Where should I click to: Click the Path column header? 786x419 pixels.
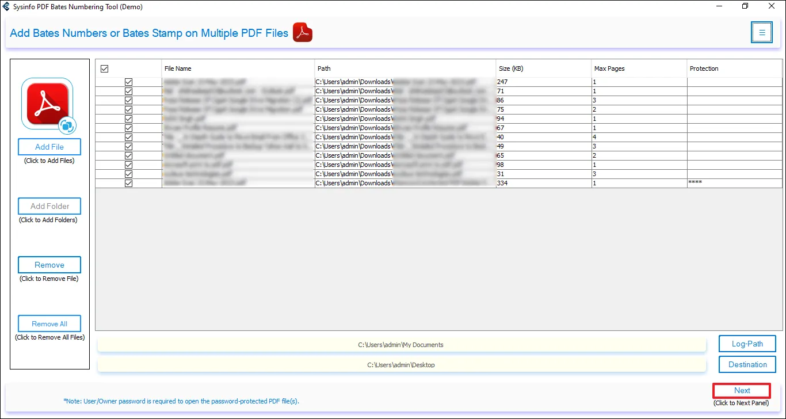pyautogui.click(x=405, y=68)
